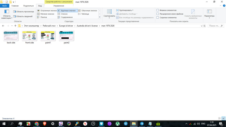This screenshot has width=226, height=127.
Task: Select the 'Таблица' details view layout
Action: click(85, 14)
